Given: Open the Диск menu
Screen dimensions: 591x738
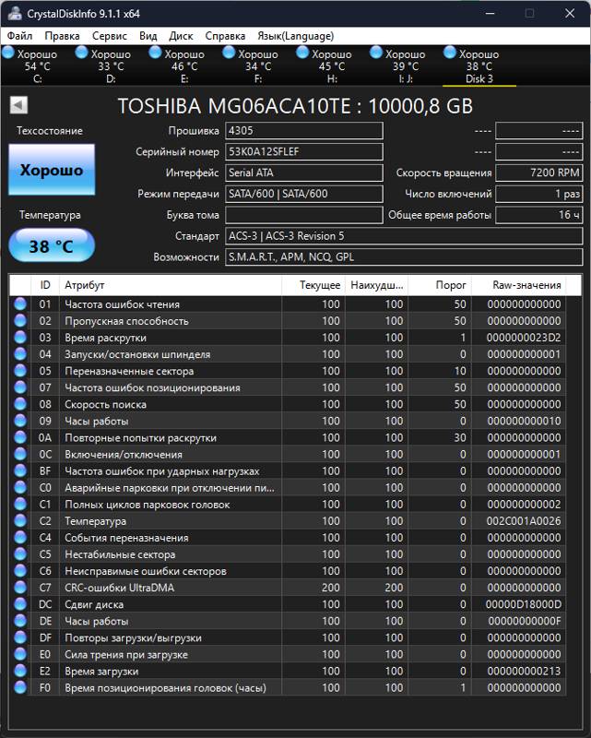Looking at the screenshot, I should (182, 36).
